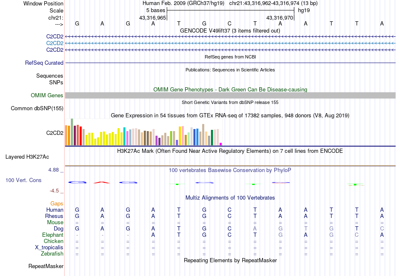Click the cyan bar in the GTEx chart
396x276 pixels.
click(x=124, y=137)
